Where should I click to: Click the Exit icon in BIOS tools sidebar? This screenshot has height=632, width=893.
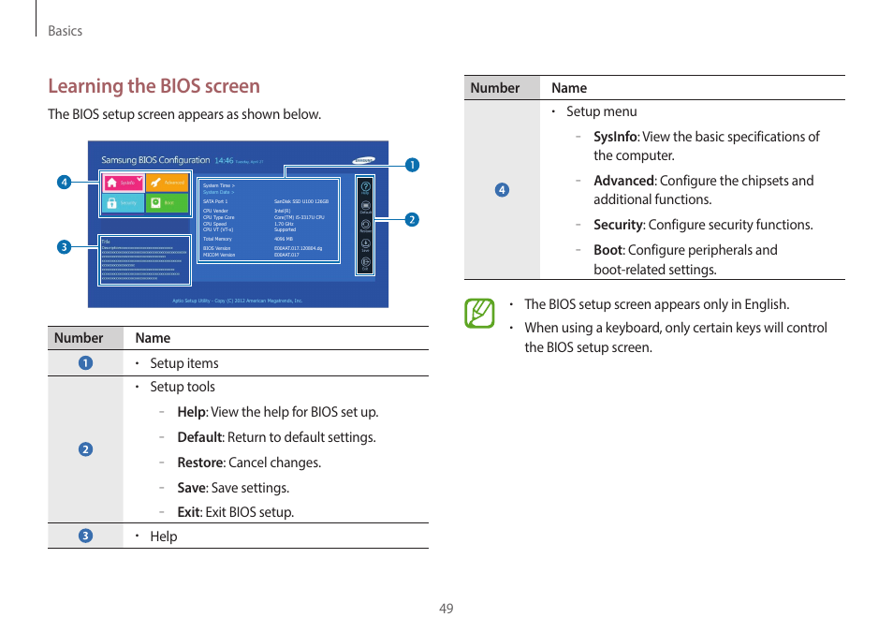365,263
